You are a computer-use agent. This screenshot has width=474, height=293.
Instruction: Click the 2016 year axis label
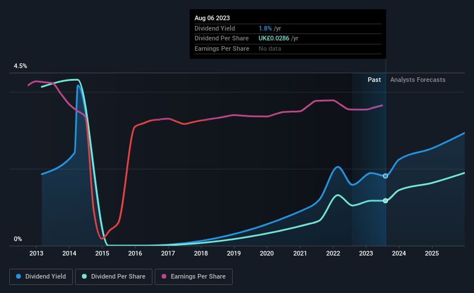135,253
